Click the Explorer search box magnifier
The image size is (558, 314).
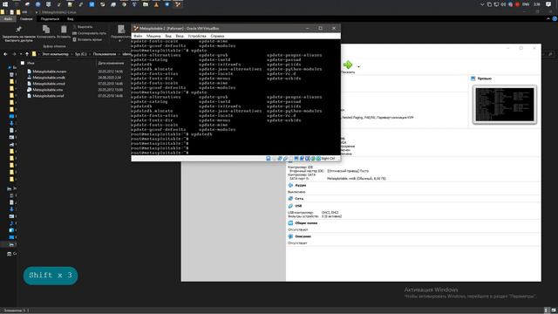coord(550,54)
